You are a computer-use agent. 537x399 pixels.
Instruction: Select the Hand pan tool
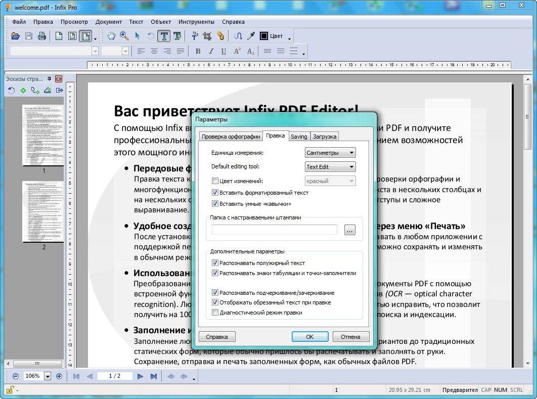(x=111, y=36)
